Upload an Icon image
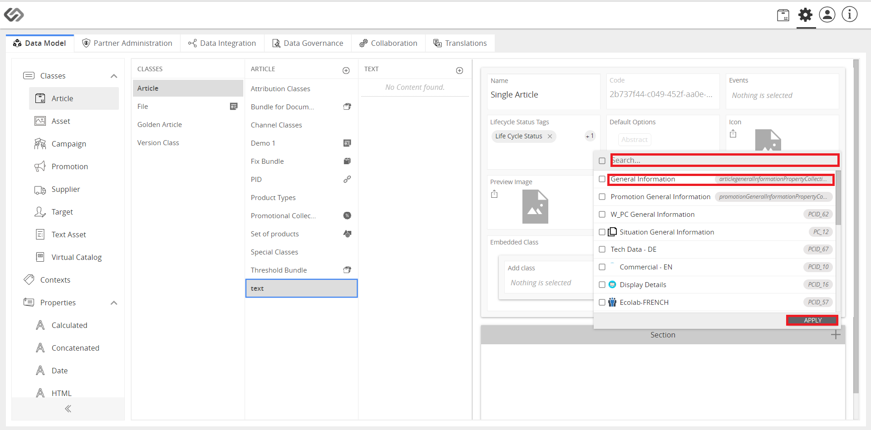The image size is (871, 430). [x=733, y=134]
